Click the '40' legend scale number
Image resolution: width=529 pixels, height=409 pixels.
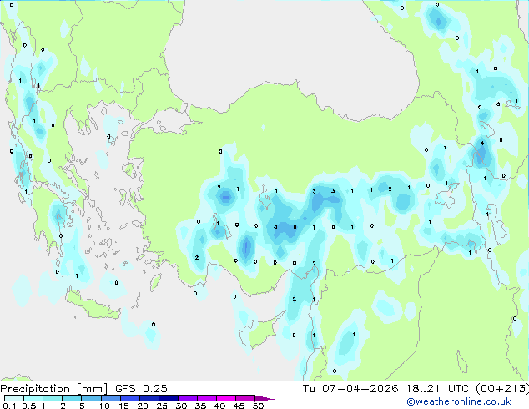pyautogui.click(x=219, y=406)
